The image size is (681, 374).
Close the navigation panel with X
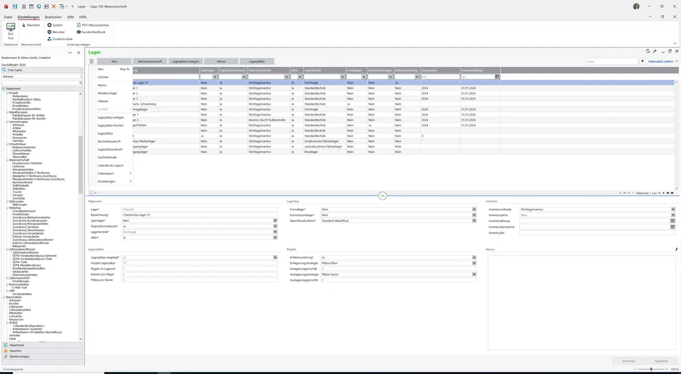[78, 53]
